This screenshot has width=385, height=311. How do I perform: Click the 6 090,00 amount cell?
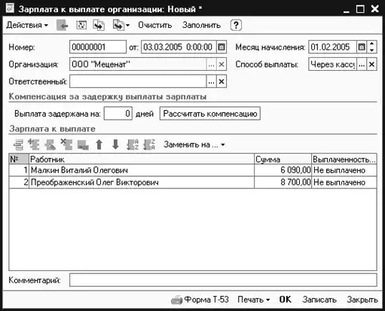(x=283, y=170)
